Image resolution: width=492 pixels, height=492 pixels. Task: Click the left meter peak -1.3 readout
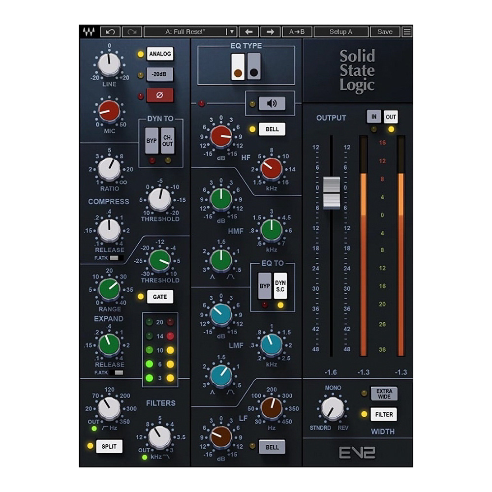(x=364, y=372)
